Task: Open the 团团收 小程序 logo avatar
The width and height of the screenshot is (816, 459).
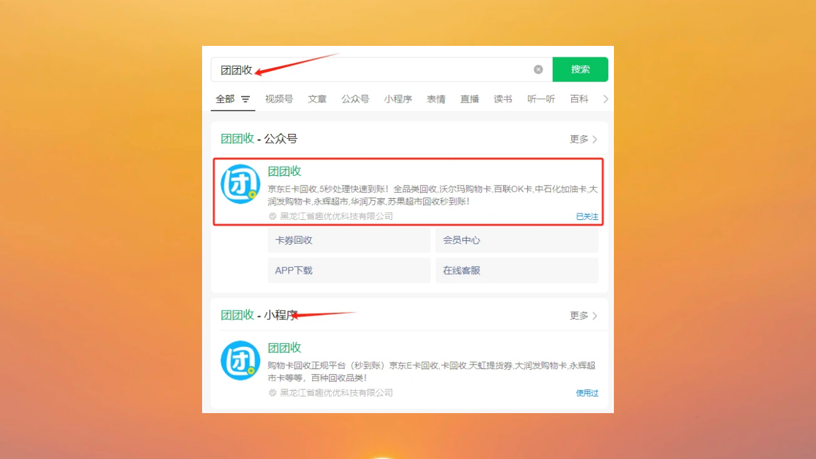Action: [240, 361]
